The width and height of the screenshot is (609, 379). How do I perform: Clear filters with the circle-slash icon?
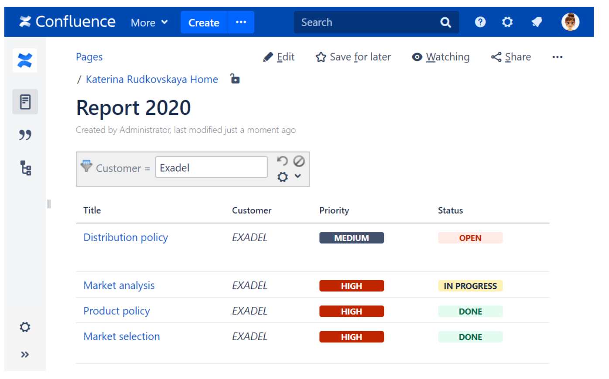(x=299, y=161)
